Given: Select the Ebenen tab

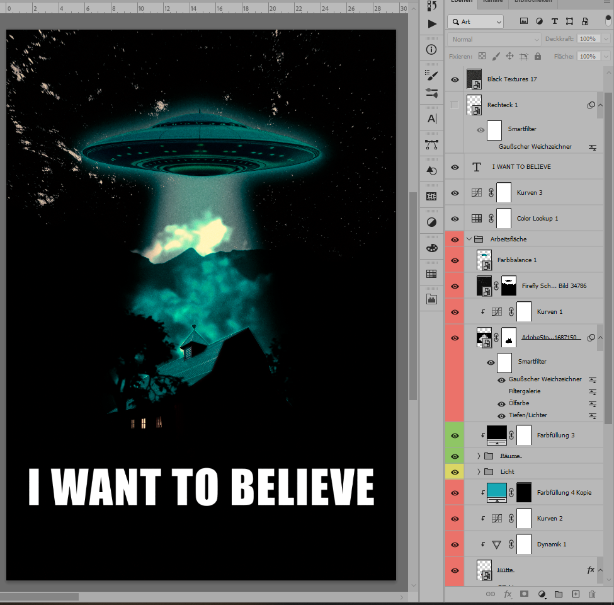Looking at the screenshot, I should [462, 2].
